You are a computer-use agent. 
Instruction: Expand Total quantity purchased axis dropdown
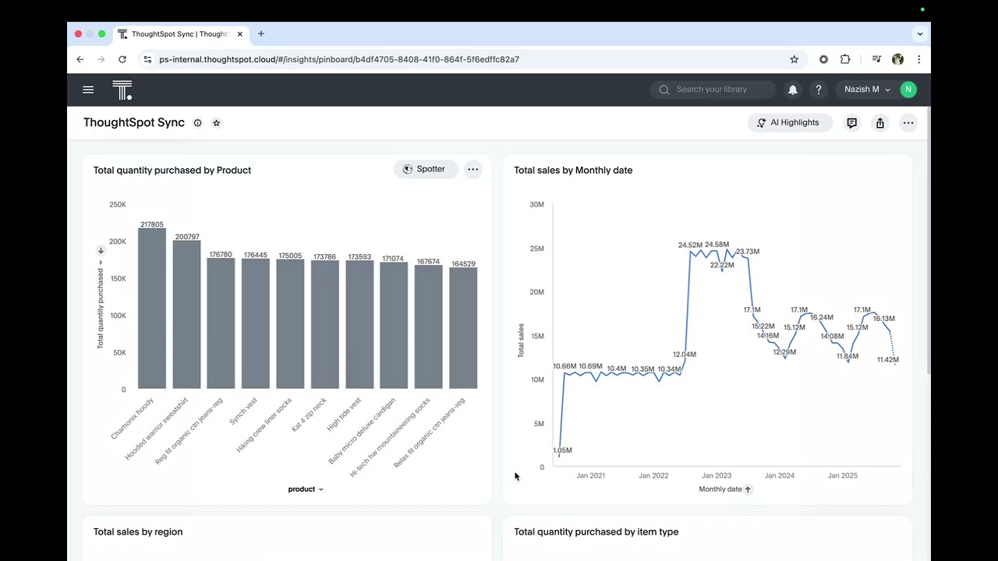click(x=100, y=263)
